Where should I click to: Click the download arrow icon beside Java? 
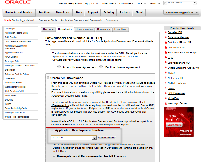tap(166, 58)
